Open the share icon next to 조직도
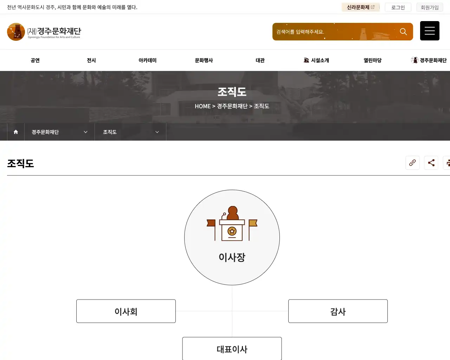 pyautogui.click(x=431, y=163)
